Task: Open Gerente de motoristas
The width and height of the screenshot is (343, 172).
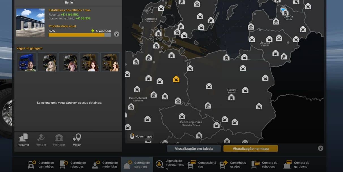Action: tap(105, 164)
